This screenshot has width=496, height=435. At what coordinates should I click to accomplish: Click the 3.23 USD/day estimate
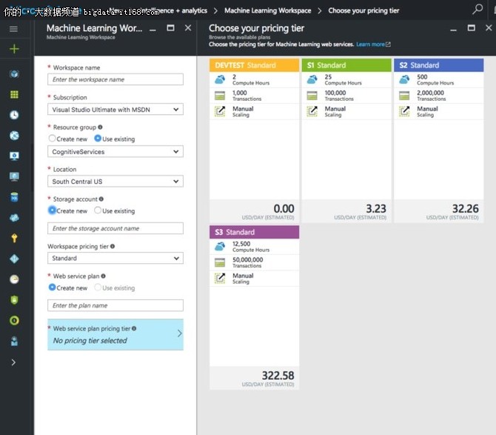click(x=376, y=209)
